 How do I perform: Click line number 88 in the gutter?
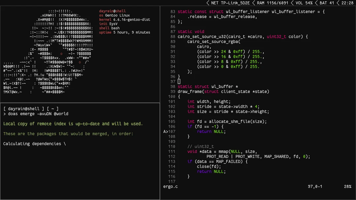[x=173, y=37]
